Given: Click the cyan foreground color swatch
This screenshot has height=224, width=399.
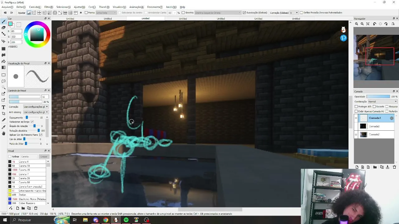Looking at the screenshot, I should tap(10, 24).
